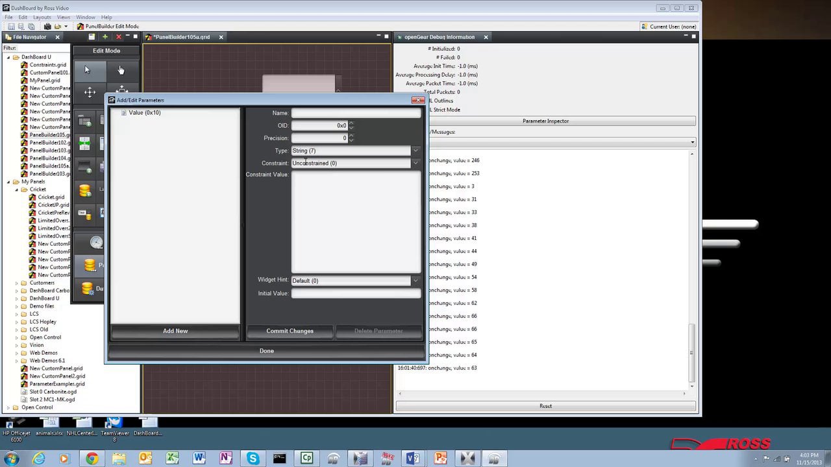Click the Windows Start button
The width and height of the screenshot is (831, 467).
(x=11, y=458)
